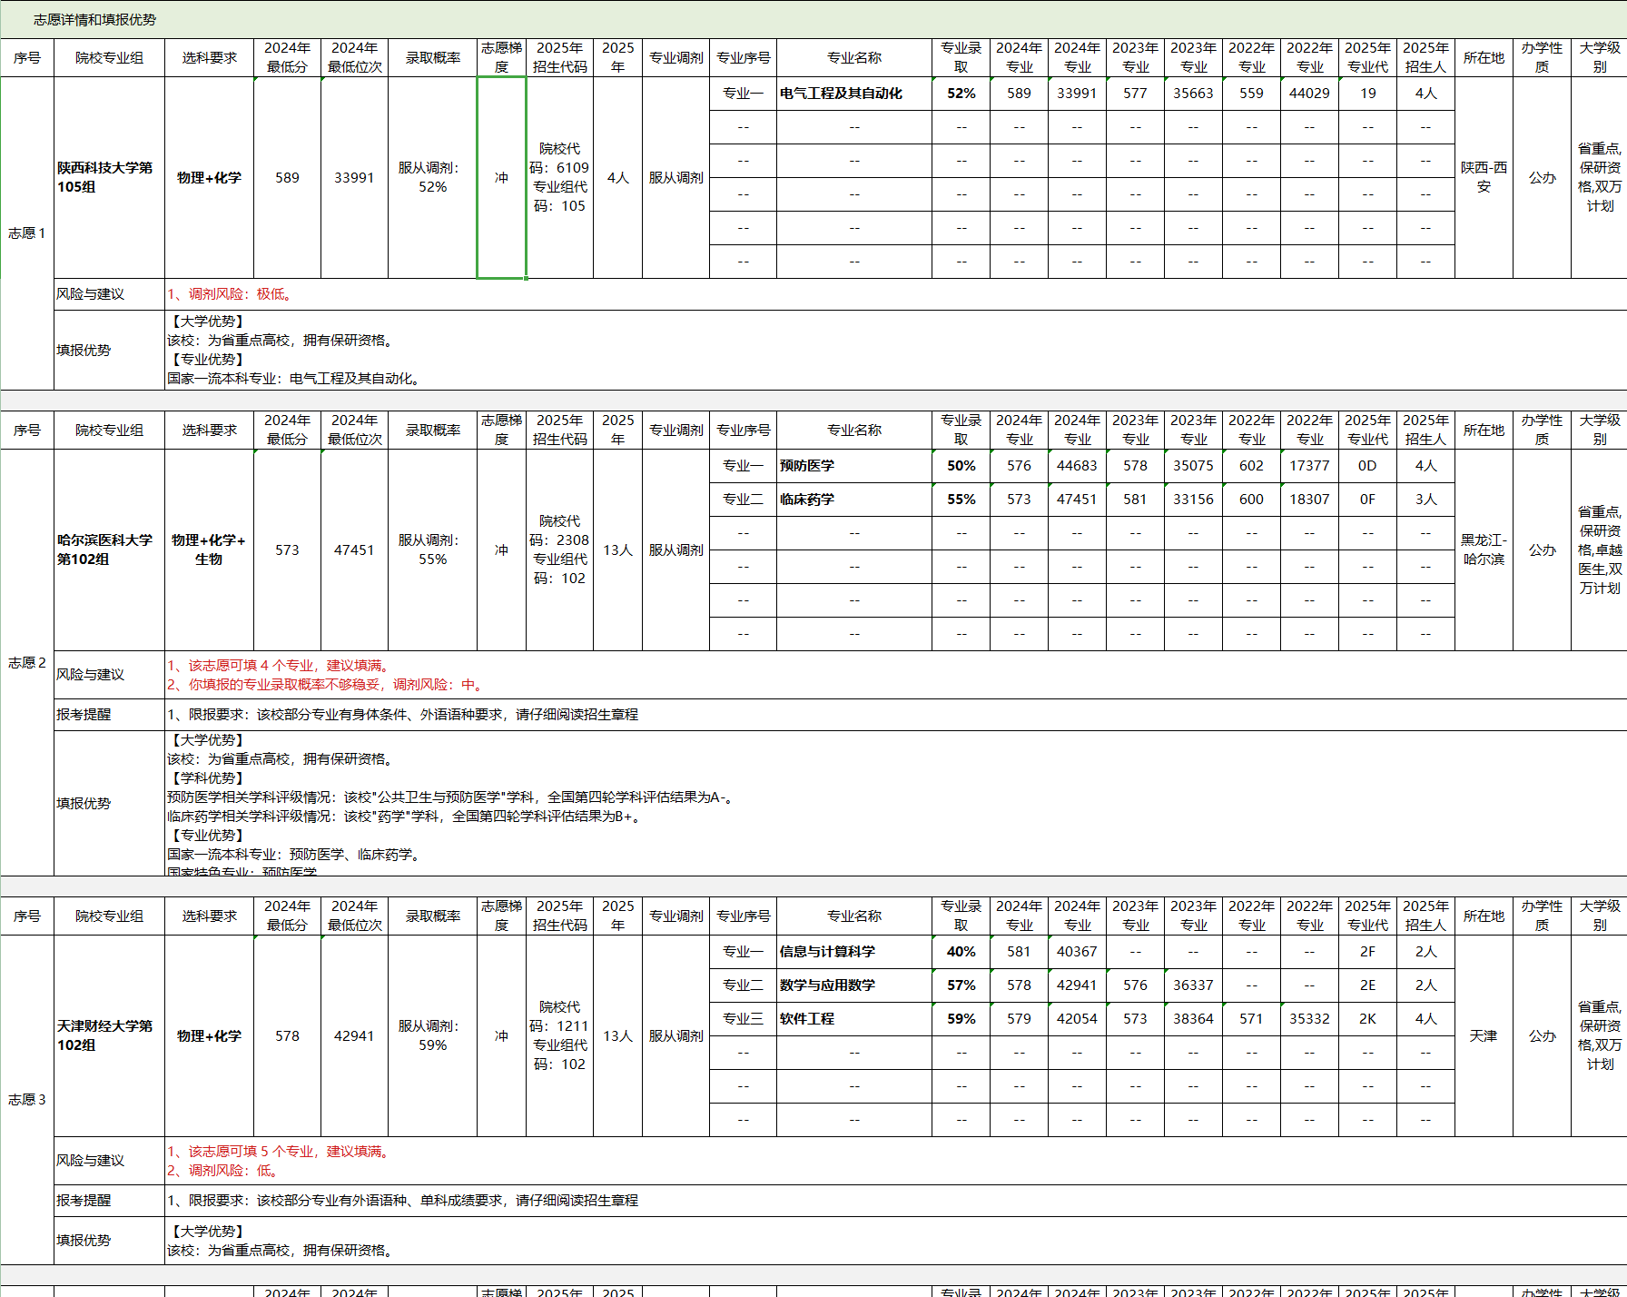Select the 黑龙江-哈尔滨 location cell
This screenshot has height=1297, width=1627.
pos(1484,549)
